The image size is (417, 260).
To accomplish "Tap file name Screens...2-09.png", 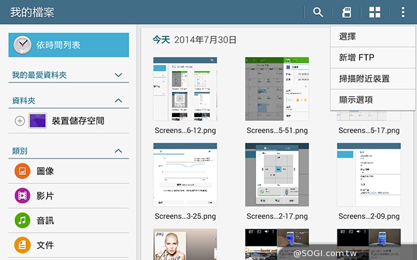I will (369, 216).
